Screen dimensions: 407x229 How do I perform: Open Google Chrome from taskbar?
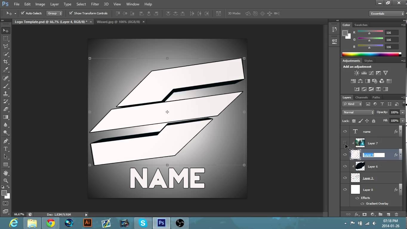pos(50,223)
